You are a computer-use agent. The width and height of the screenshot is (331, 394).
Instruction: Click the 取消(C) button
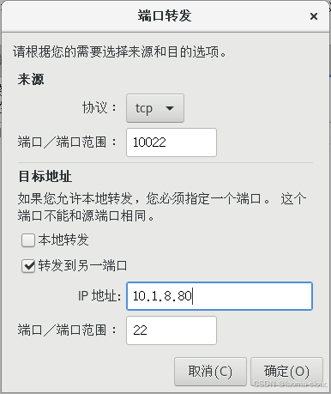(210, 372)
